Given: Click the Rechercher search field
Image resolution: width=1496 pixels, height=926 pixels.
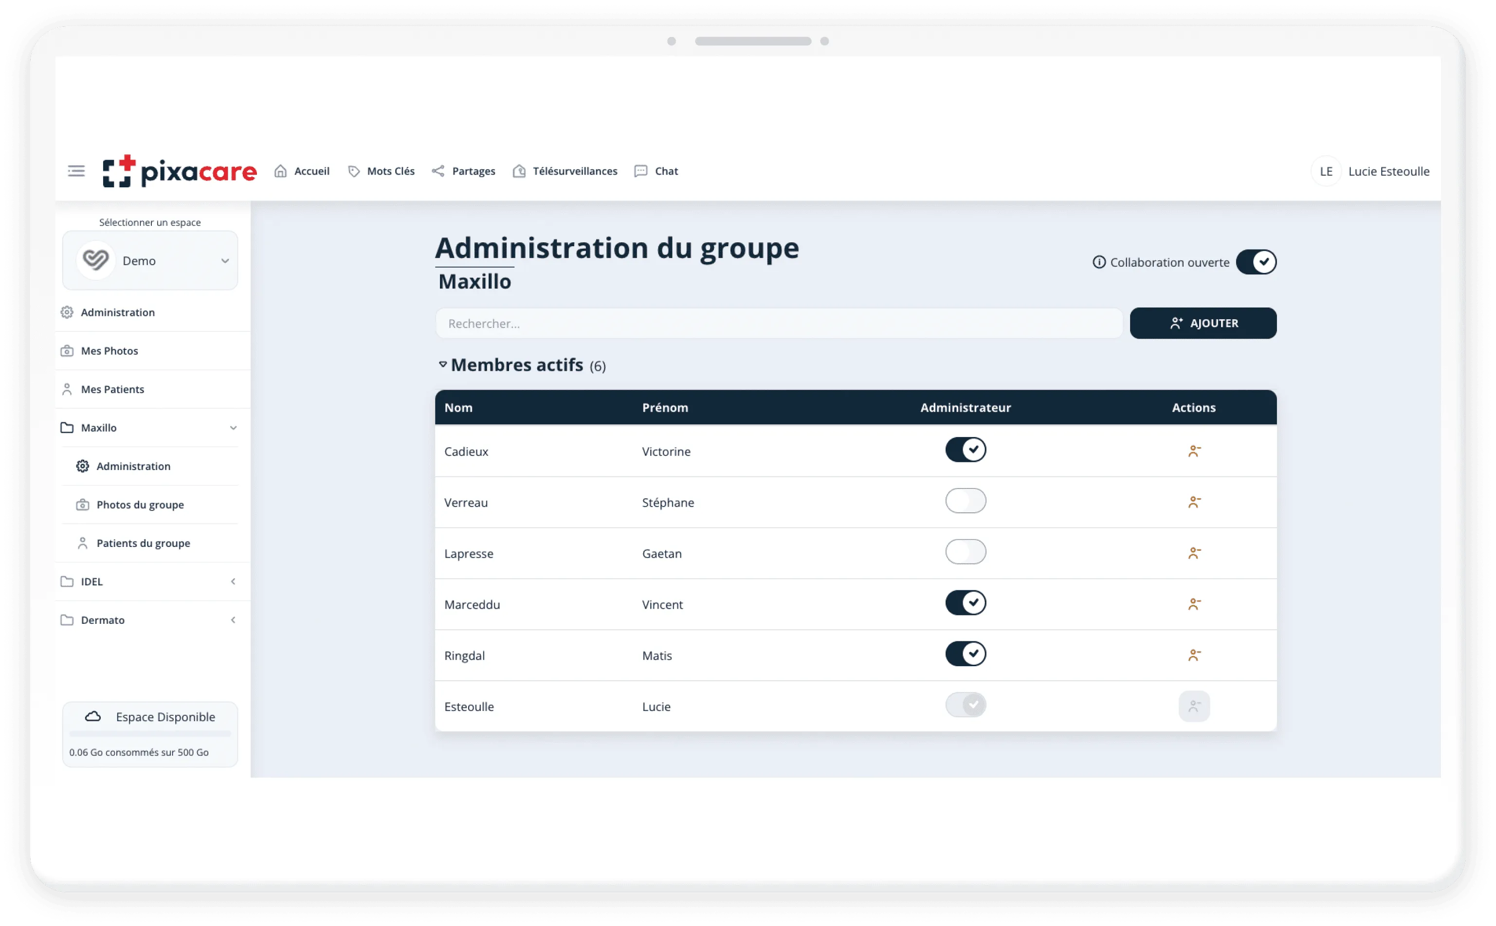Looking at the screenshot, I should click(779, 324).
